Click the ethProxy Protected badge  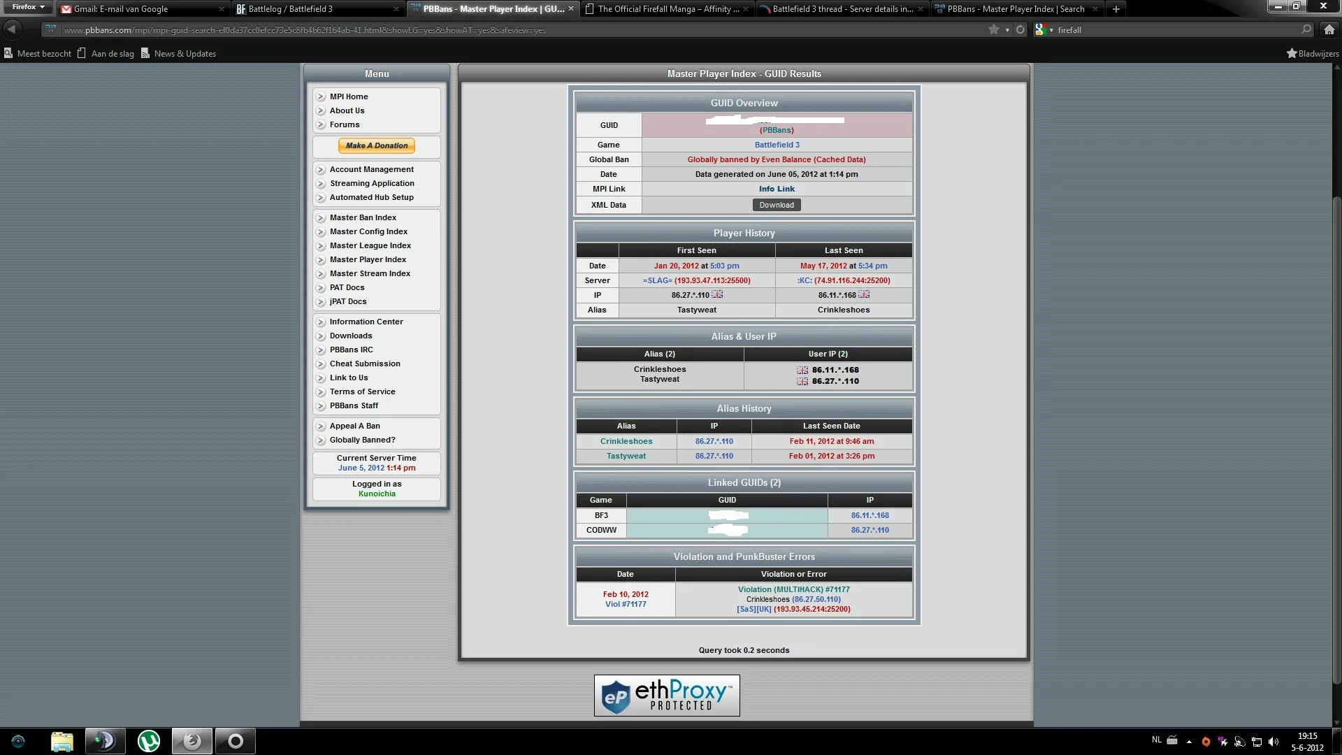[667, 696]
